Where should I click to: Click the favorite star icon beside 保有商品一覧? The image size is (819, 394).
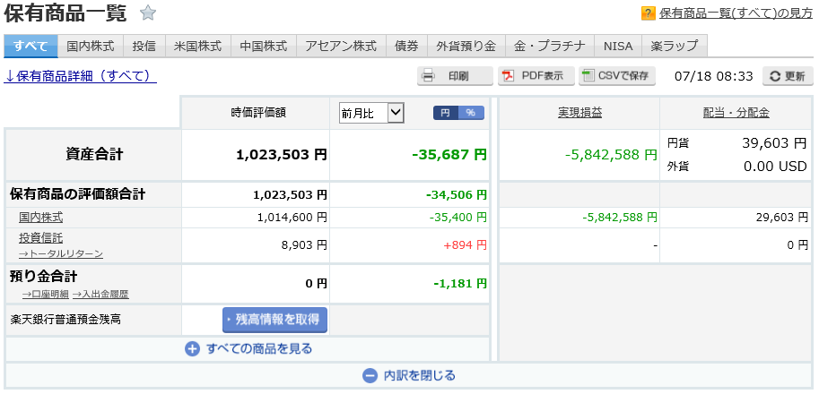148,13
